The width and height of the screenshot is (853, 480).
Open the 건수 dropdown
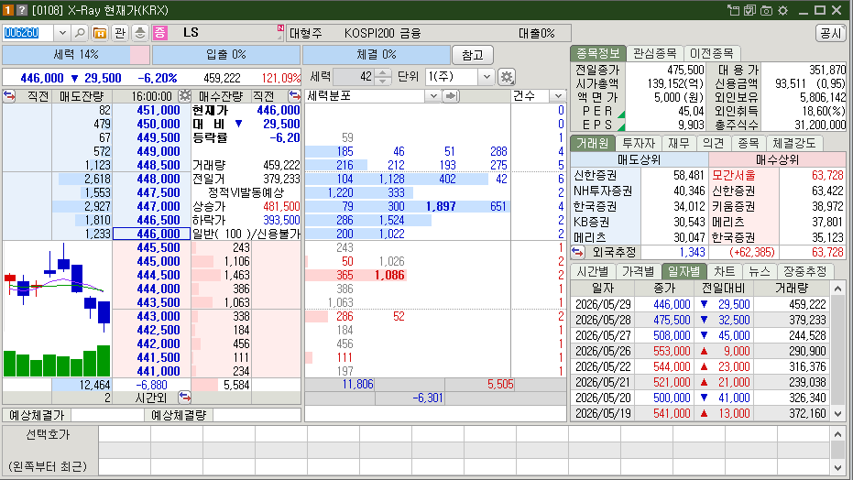coord(558,96)
